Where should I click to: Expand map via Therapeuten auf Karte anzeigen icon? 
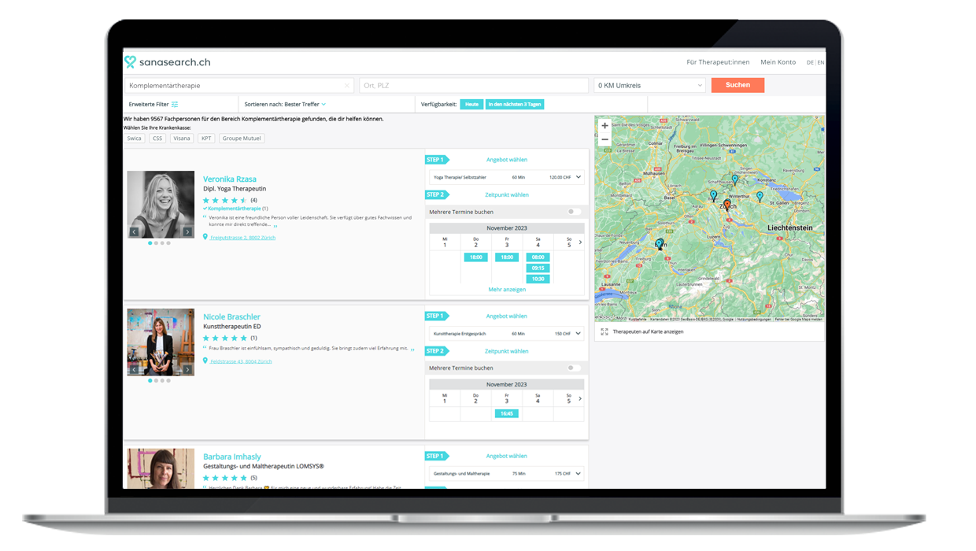pos(604,331)
